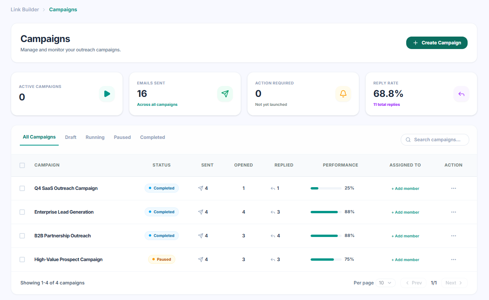Switch to the Running tab
The image size is (489, 300).
point(95,137)
